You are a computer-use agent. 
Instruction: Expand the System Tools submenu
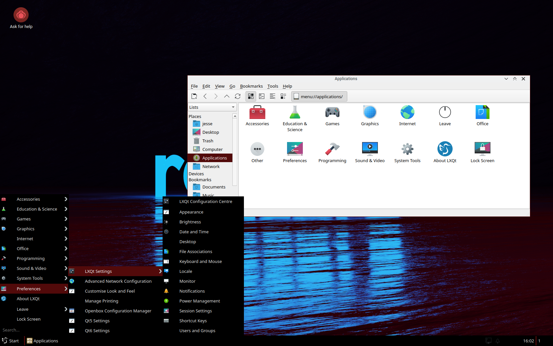coord(34,278)
